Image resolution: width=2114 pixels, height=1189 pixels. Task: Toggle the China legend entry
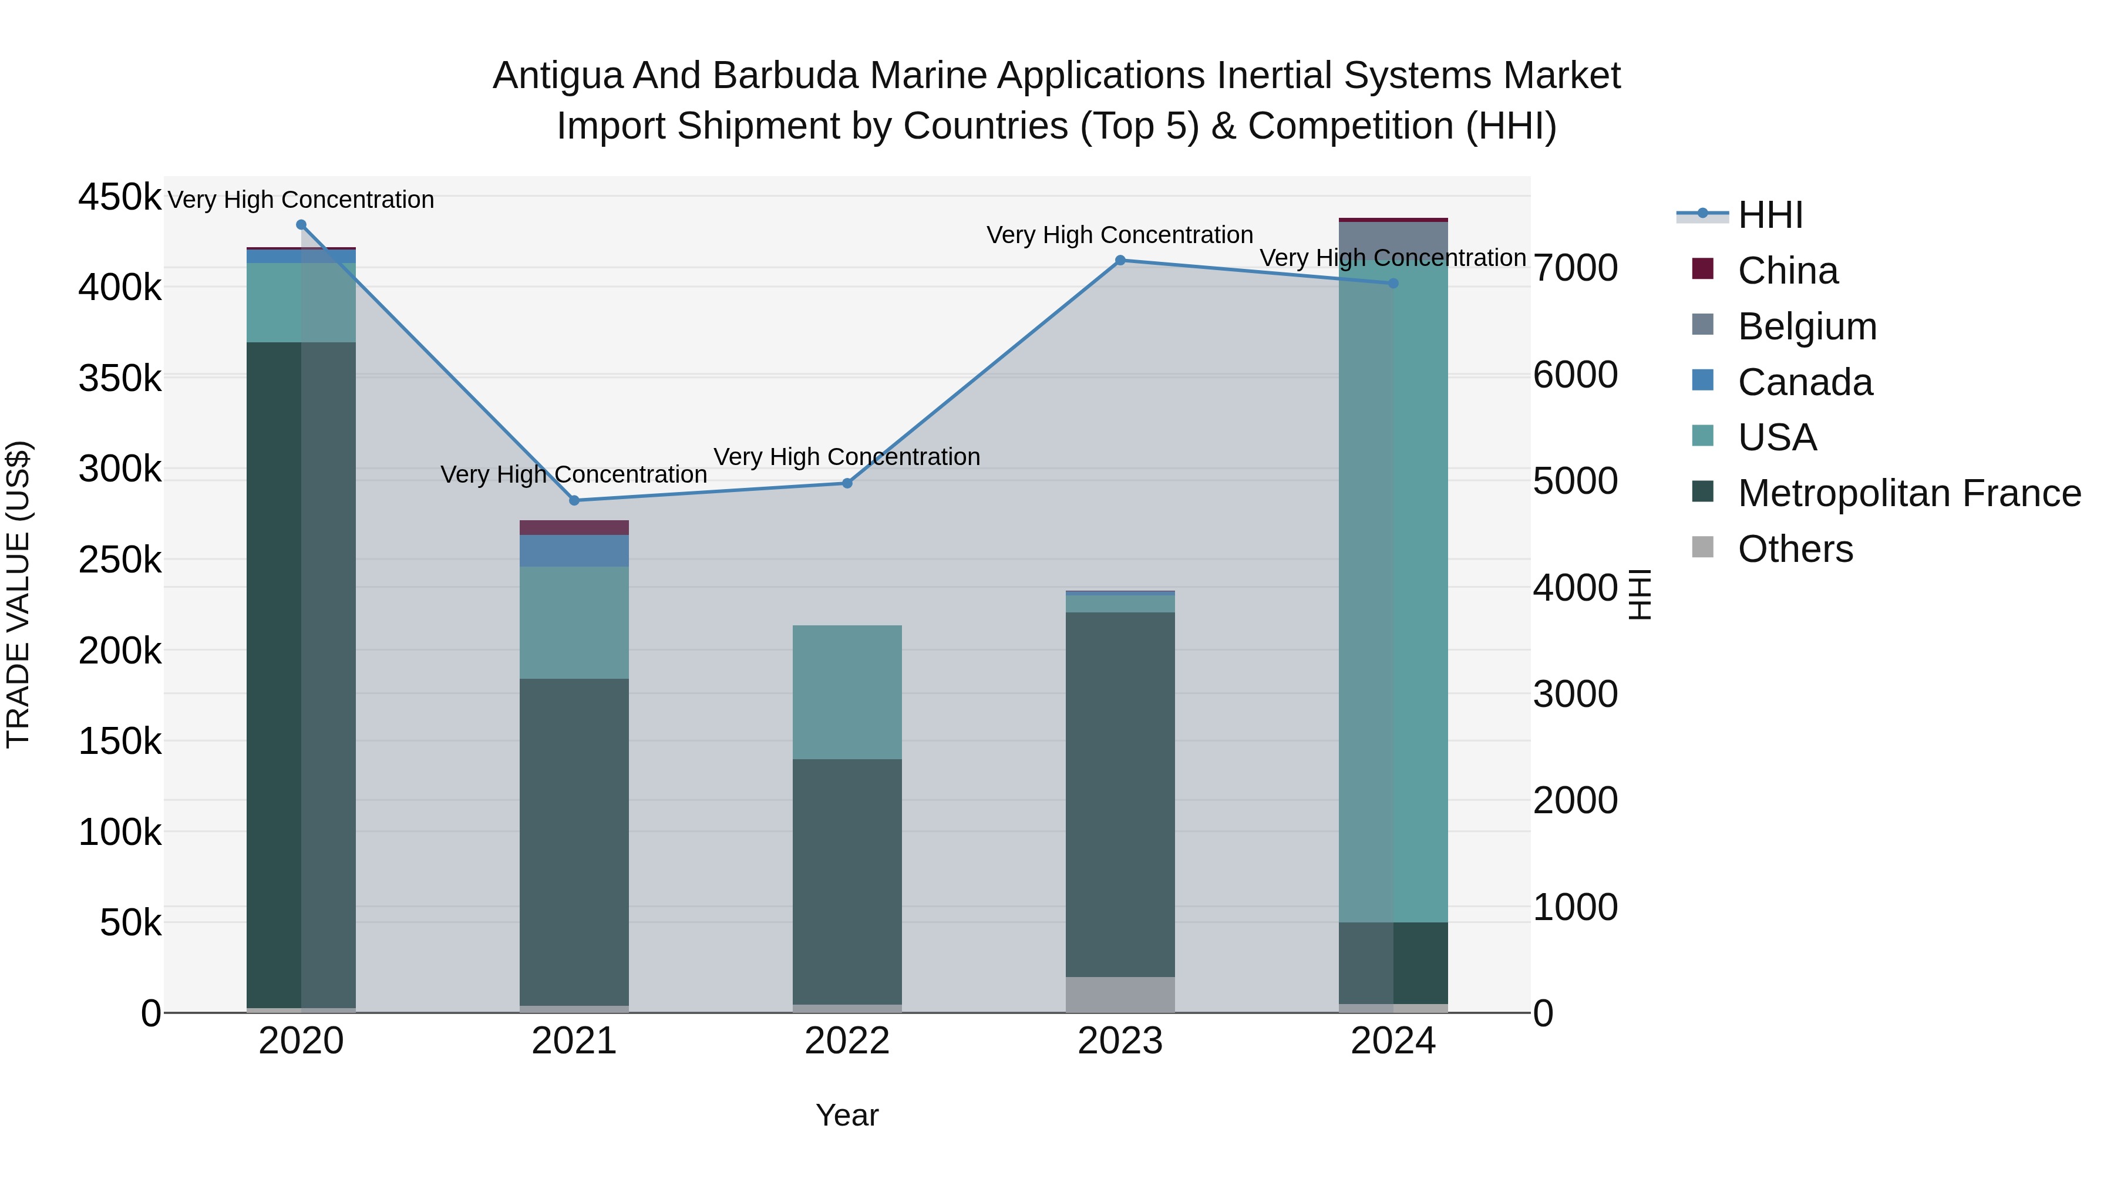(1765, 271)
